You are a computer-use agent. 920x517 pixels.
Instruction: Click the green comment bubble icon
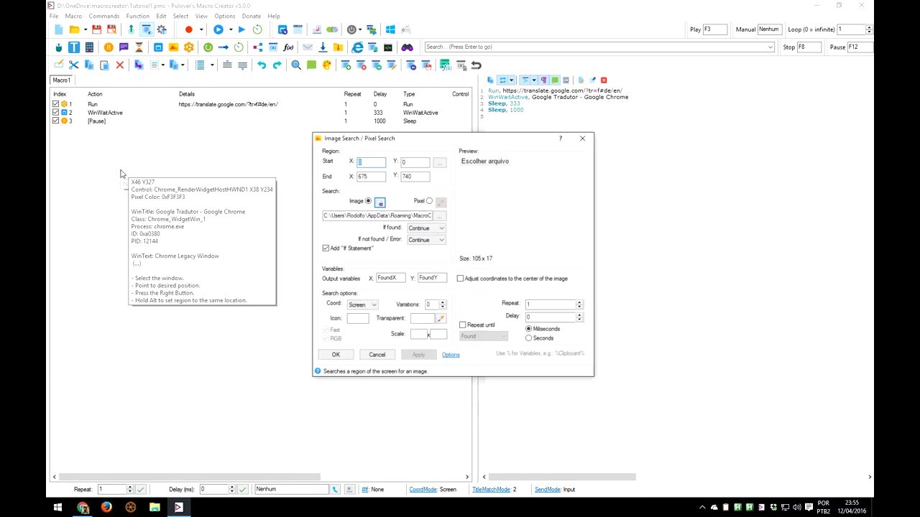311,65
